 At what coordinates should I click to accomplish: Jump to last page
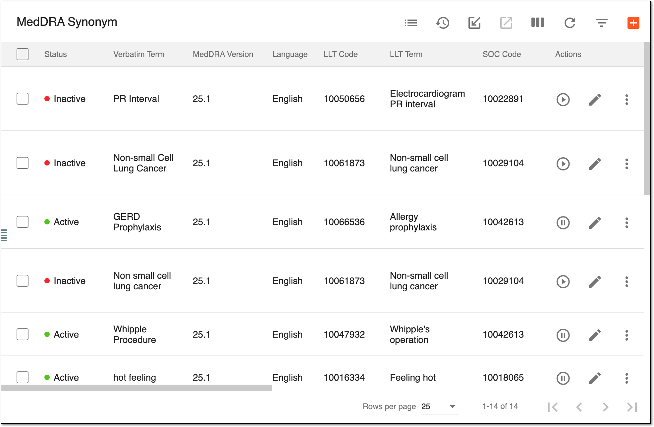pos(632,407)
